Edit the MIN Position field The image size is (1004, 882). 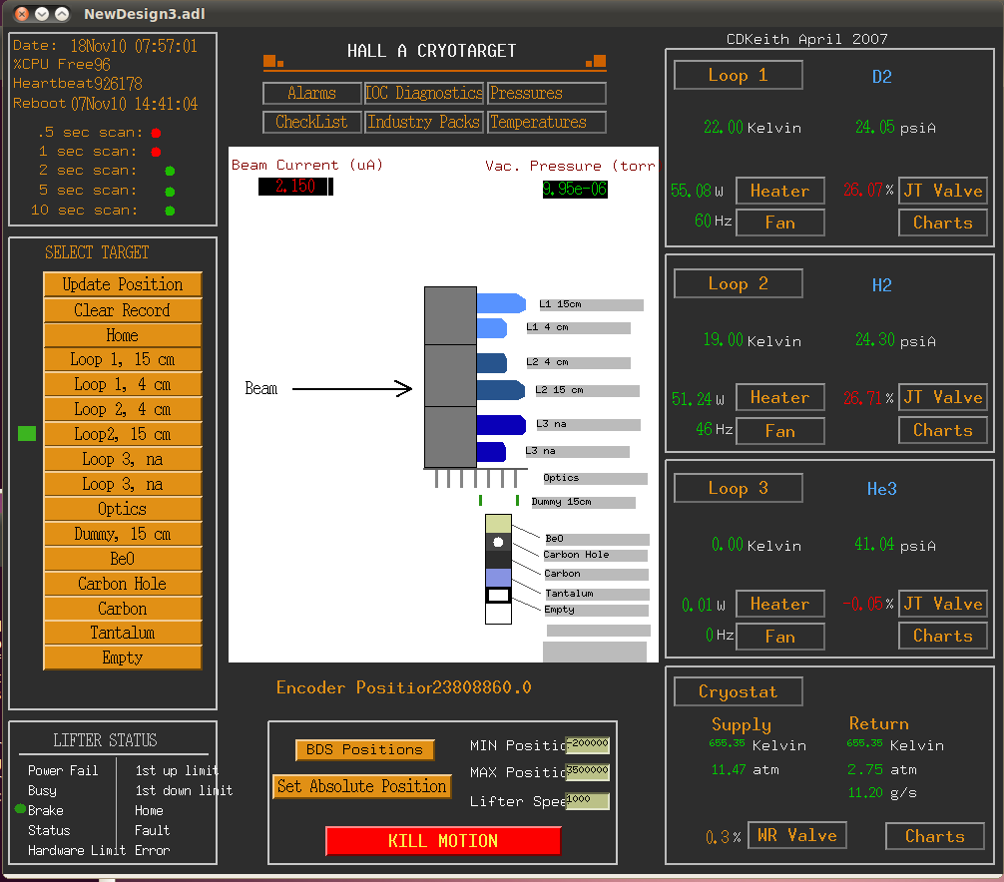pyautogui.click(x=587, y=745)
